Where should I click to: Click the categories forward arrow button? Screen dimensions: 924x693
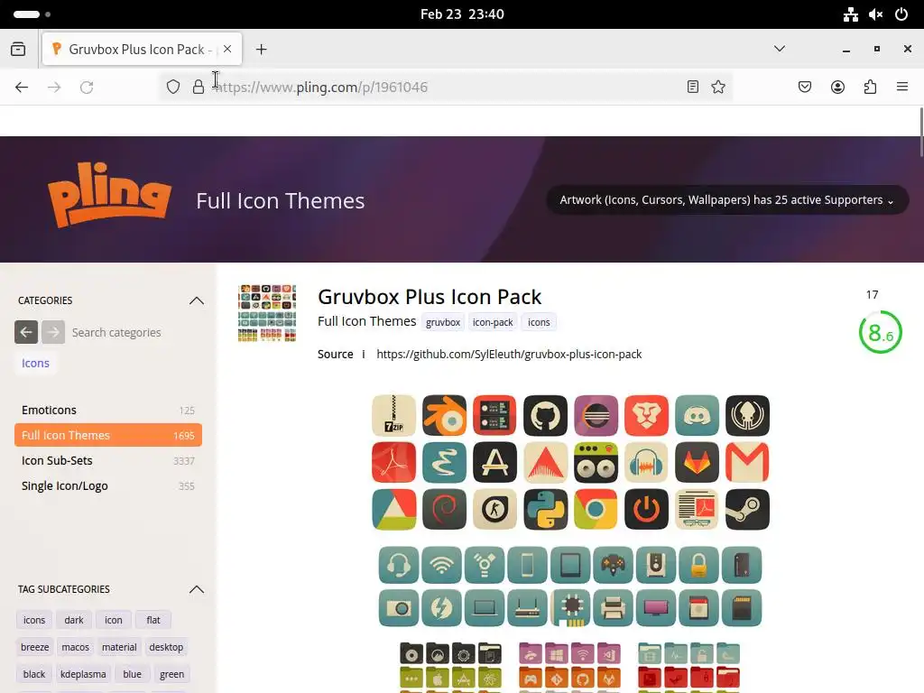click(x=53, y=332)
